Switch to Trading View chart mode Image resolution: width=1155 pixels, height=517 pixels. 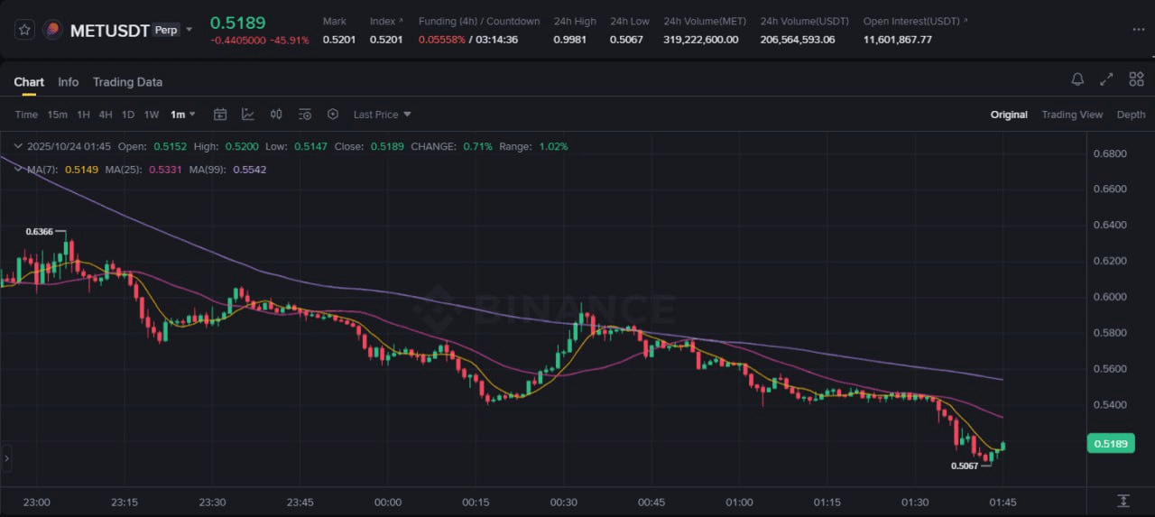click(x=1072, y=115)
